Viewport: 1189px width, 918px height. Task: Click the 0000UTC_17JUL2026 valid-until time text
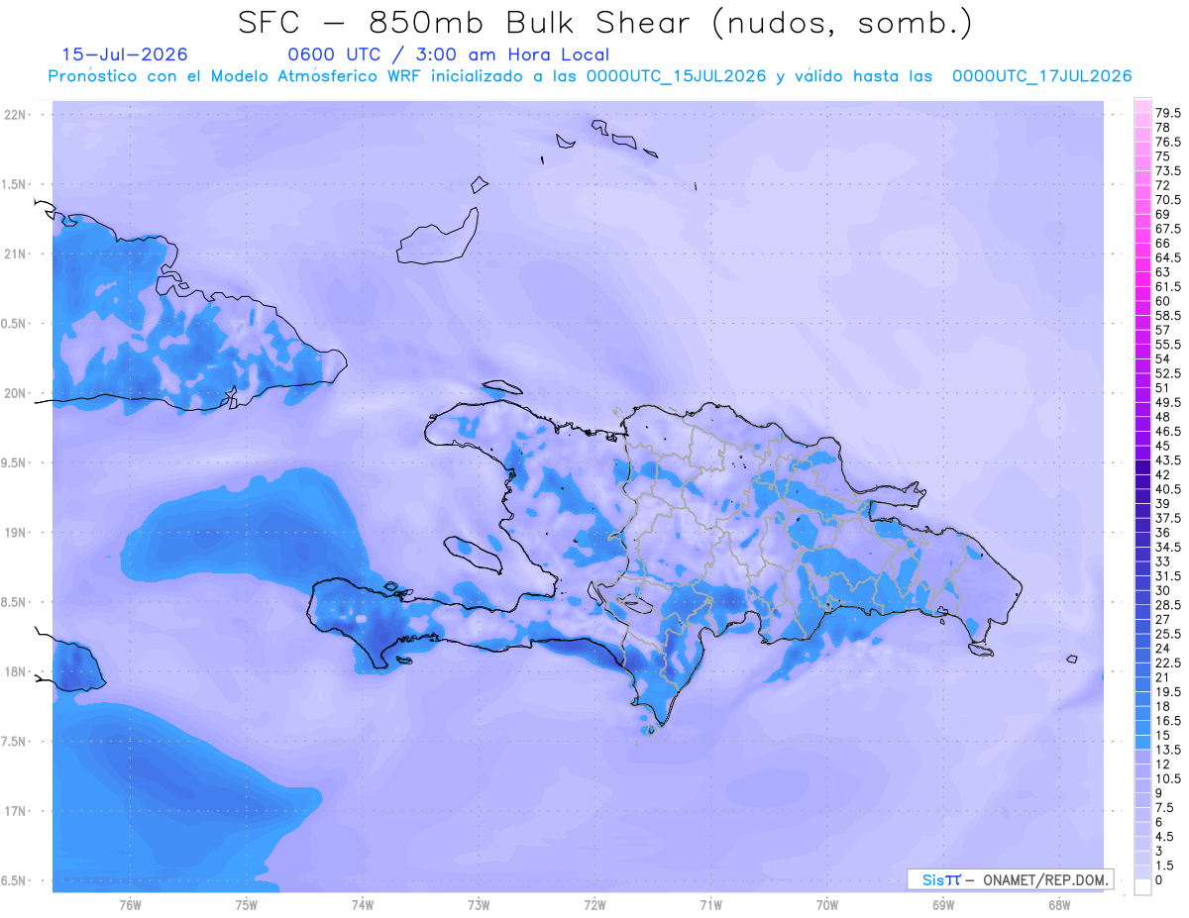[x=1041, y=76]
